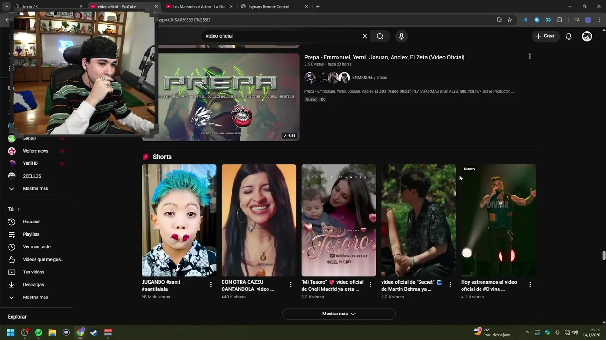The image size is (606, 340).
Task: Expand Shorts with the 'Mostrar más' button
Action: point(339,314)
